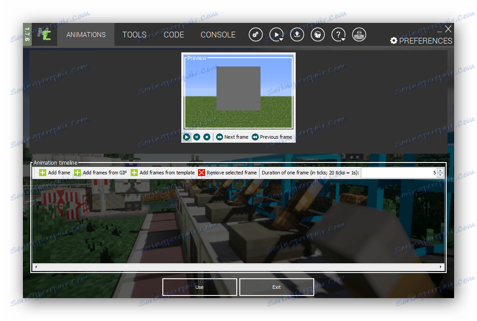The width and height of the screenshot is (477, 321).
Task: Click the Use button
Action: (200, 287)
